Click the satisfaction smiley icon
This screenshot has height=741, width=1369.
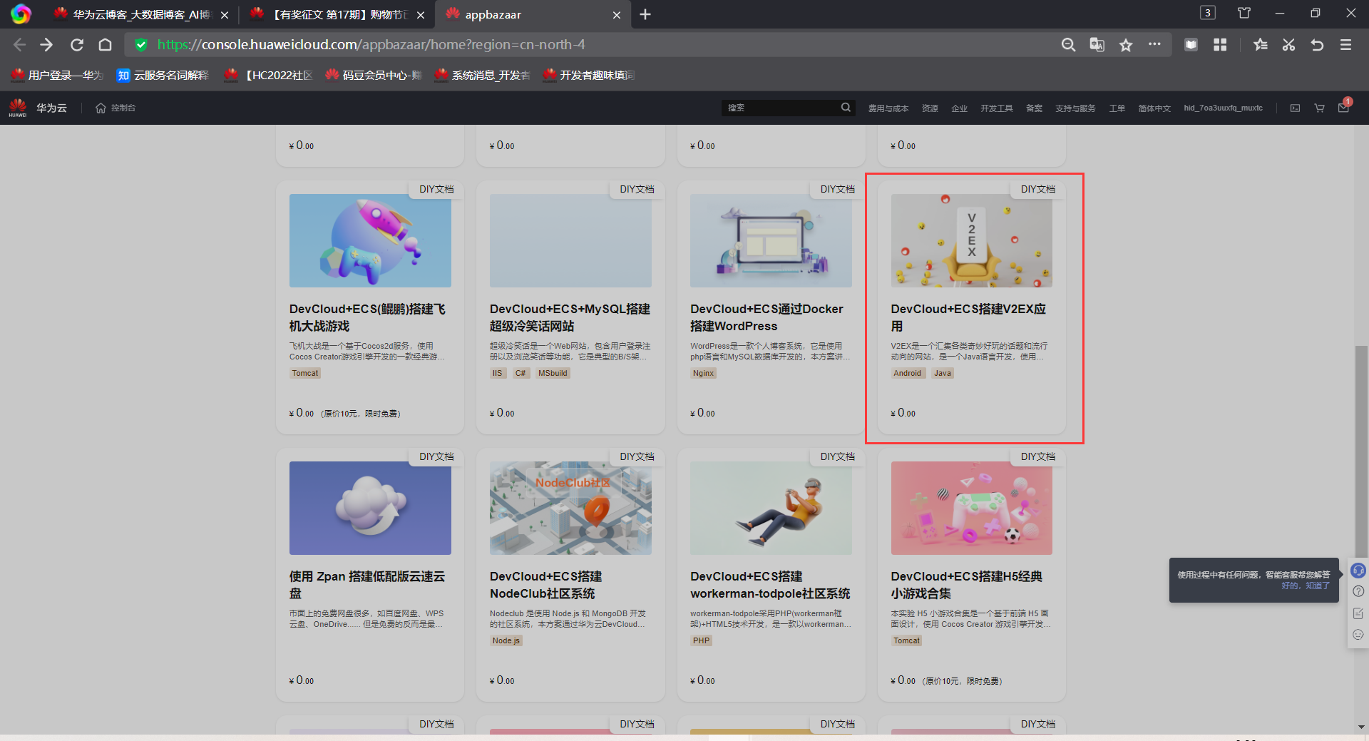[x=1358, y=635]
